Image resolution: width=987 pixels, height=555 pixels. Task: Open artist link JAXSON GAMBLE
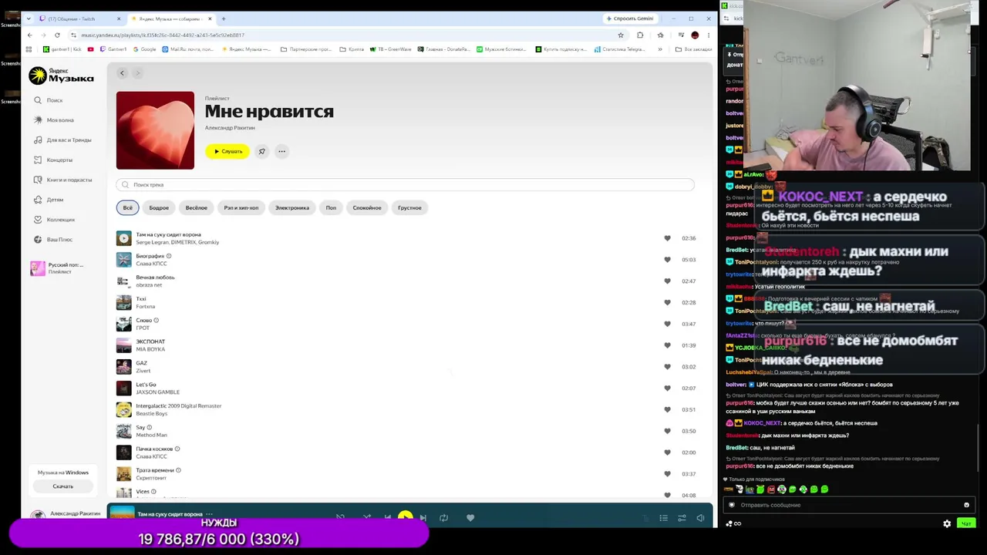point(157,392)
